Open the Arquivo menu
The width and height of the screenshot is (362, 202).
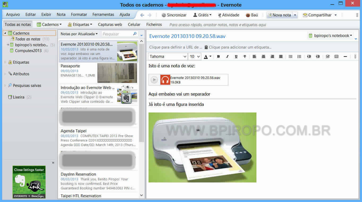point(13,15)
